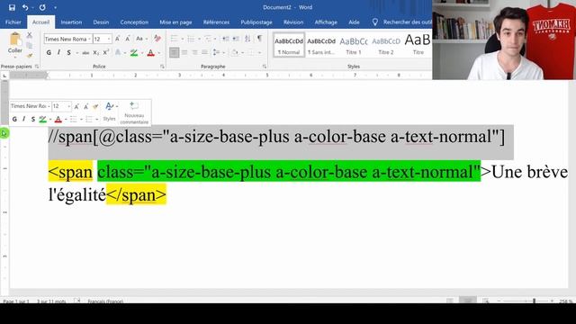The width and height of the screenshot is (576, 324).
Task: Click Français (France) language in status bar
Action: point(105,301)
